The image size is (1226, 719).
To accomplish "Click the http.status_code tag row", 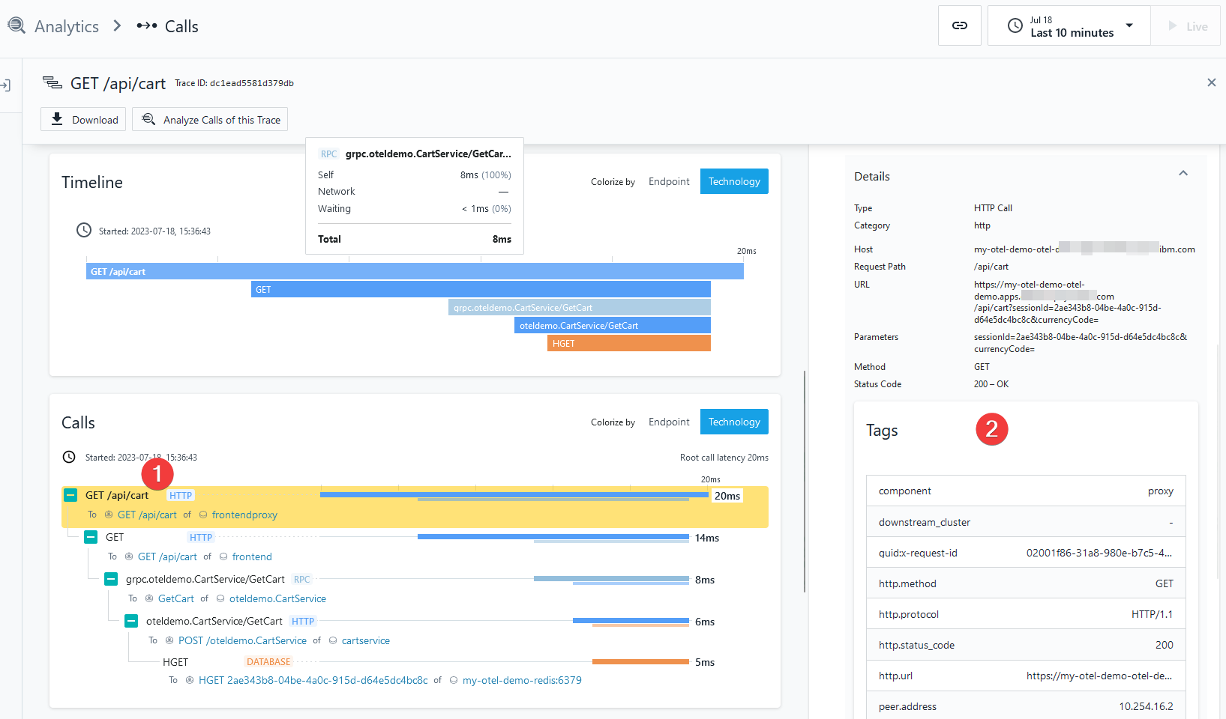I will point(1026,645).
